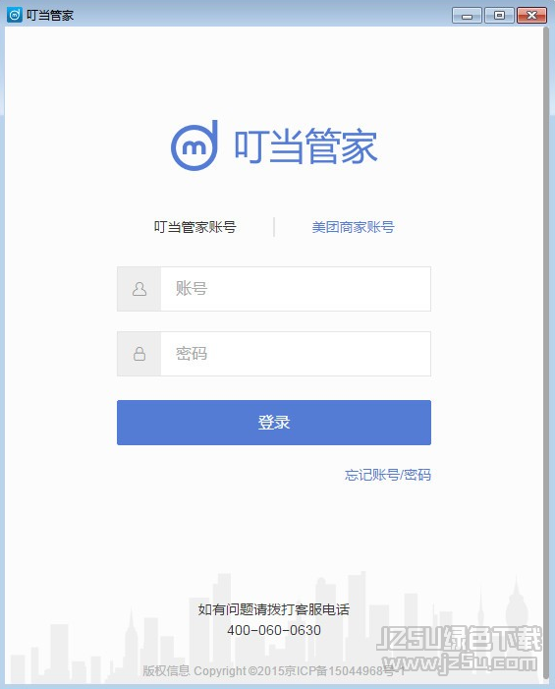Click the 叮当管家 app icon in title bar

(x=15, y=15)
